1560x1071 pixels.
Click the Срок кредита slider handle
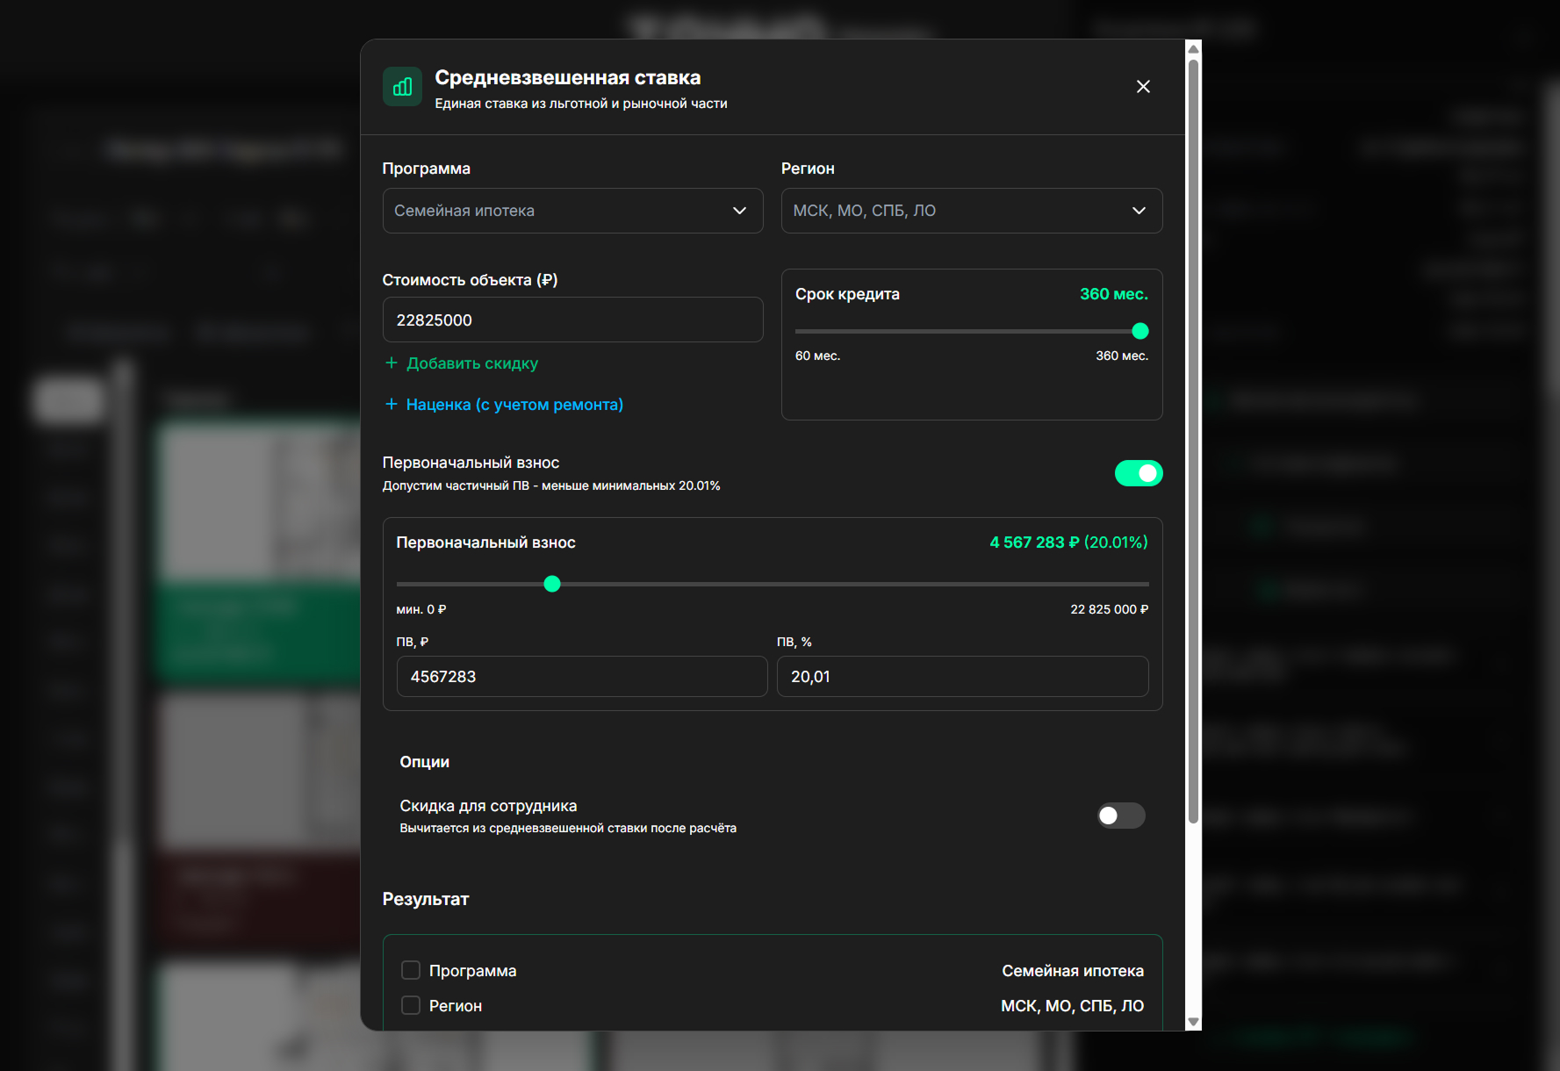pos(1139,331)
